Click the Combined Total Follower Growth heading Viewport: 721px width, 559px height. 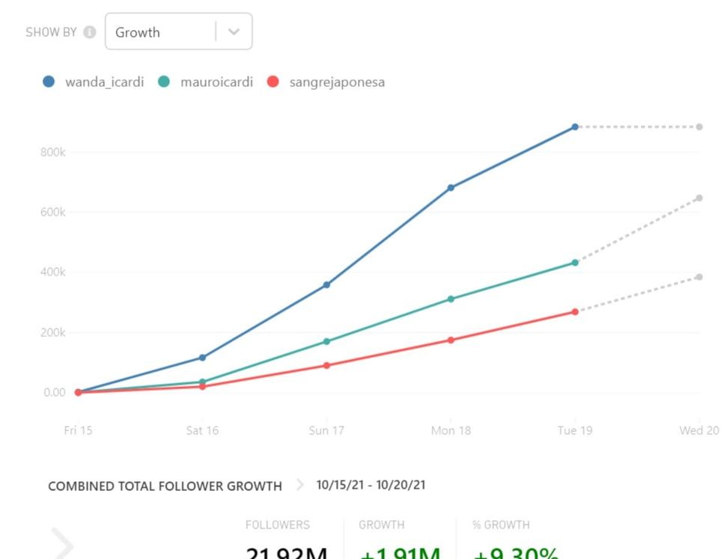165,486
